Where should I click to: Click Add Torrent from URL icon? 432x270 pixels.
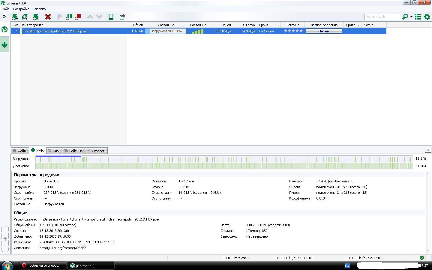tap(25, 17)
